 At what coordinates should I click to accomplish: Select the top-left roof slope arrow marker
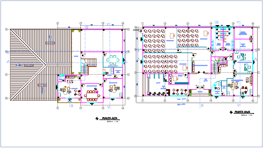click(51, 37)
